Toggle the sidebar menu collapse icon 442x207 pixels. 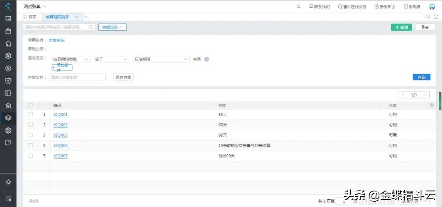(8, 198)
